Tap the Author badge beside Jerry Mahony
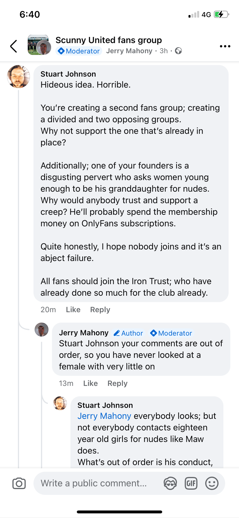This screenshot has height=518, width=239. pos(128,333)
